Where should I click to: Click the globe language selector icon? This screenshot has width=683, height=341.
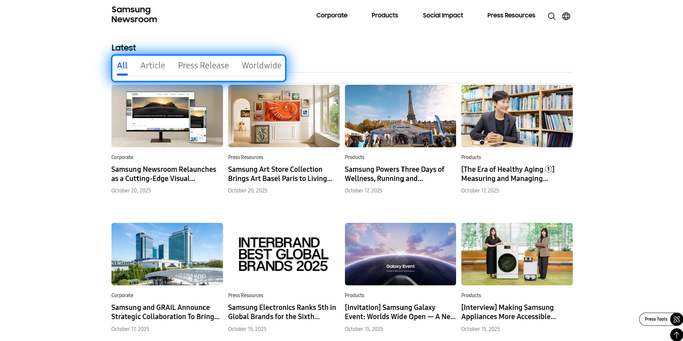point(566,16)
